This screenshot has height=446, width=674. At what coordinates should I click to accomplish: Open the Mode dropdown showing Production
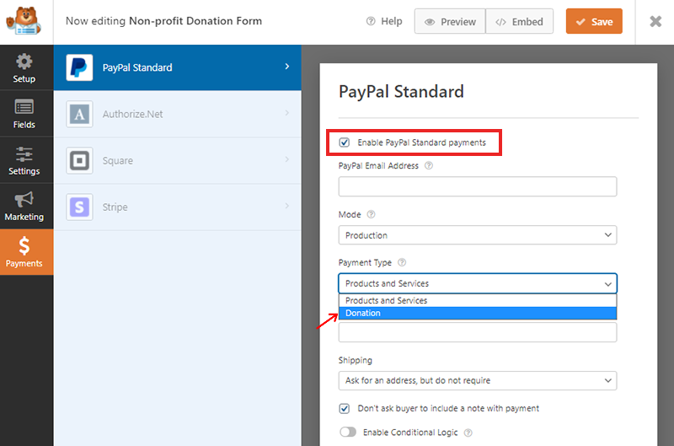tap(478, 235)
